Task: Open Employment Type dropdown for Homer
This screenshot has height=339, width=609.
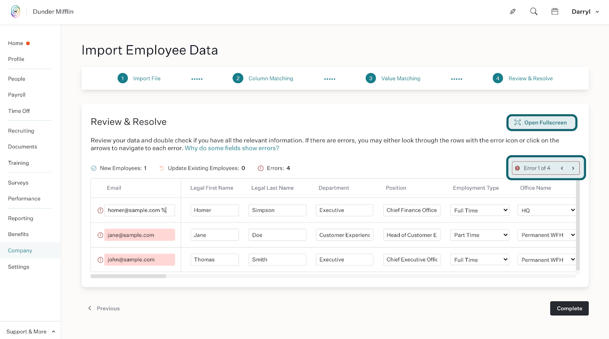Action: click(480, 210)
